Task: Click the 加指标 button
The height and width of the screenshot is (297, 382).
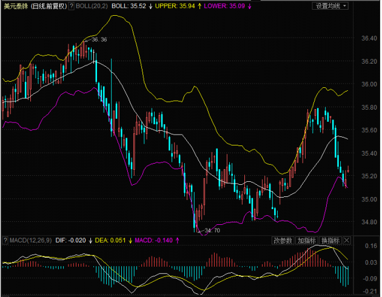Action: click(306, 241)
